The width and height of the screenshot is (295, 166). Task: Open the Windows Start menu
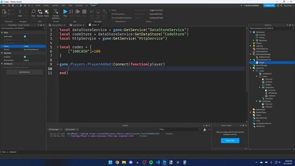tap(111, 162)
